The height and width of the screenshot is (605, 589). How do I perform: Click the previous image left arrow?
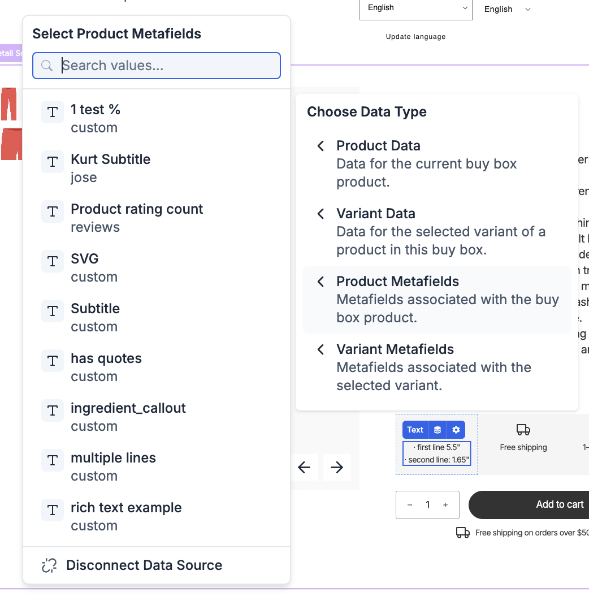tap(304, 467)
